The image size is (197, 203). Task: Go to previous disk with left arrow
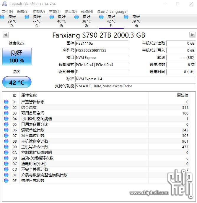(6, 35)
